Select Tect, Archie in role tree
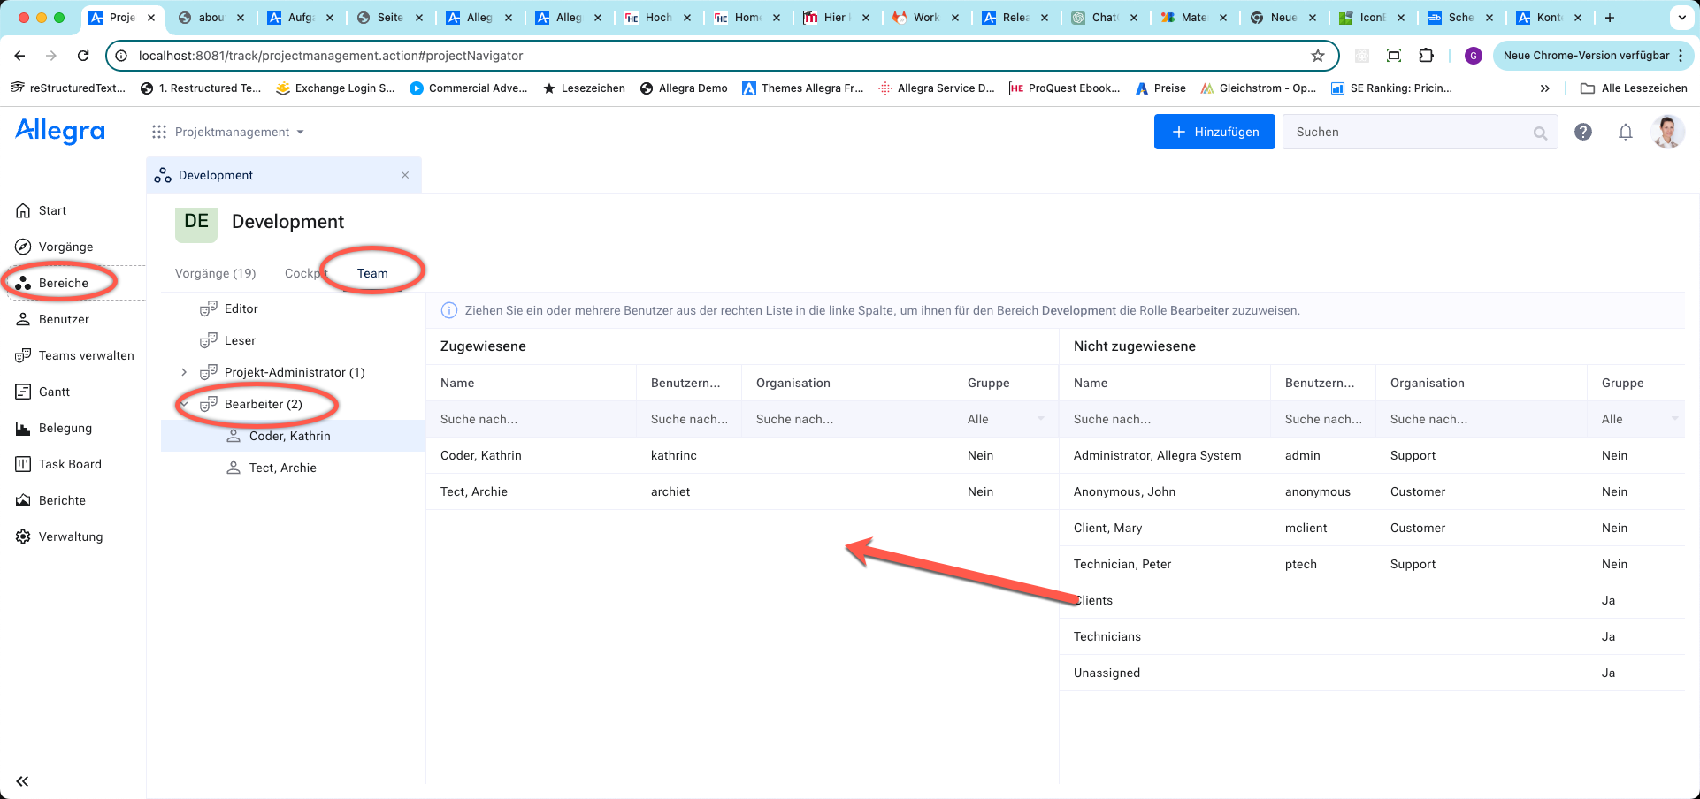This screenshot has width=1700, height=799. (282, 468)
